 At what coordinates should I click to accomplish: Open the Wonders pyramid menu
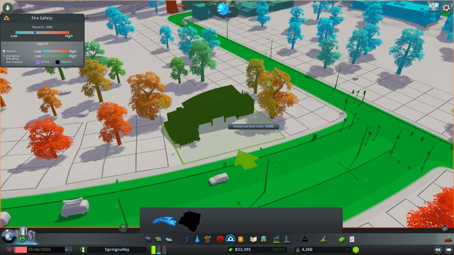point(305,239)
